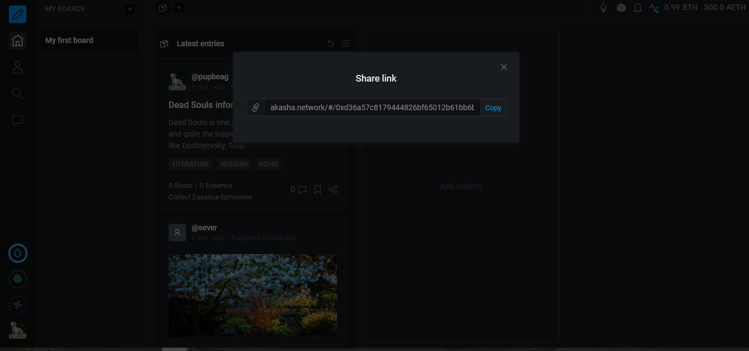Add a new board with plus icon
749x351 pixels.
coord(129,9)
